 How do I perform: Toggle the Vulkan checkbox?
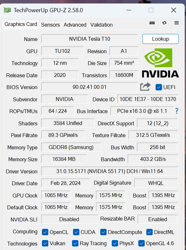tap(45, 244)
